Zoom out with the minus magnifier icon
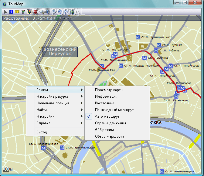Viewport: 204px width, 176px height. point(53,12)
